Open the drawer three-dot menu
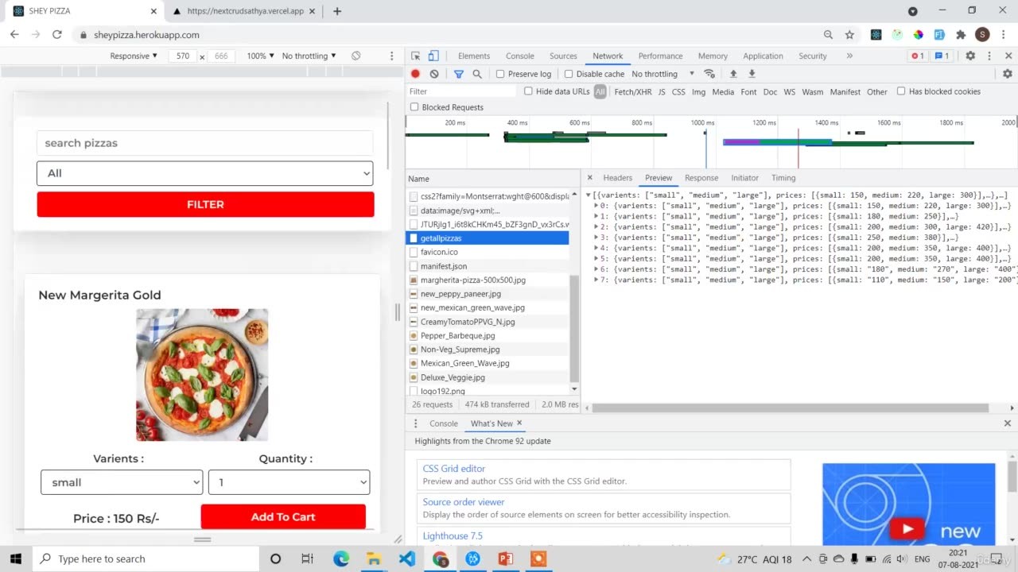Viewport: 1018px width, 572px height. point(415,423)
